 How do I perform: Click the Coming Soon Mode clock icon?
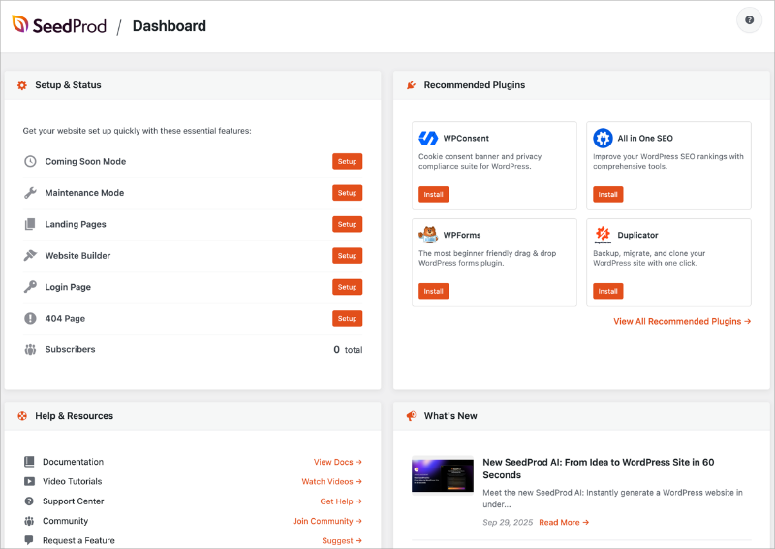click(x=30, y=162)
